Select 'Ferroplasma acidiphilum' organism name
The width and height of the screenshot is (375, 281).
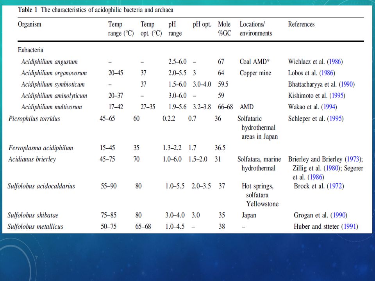41,148
